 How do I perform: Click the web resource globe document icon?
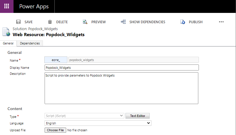point(6,32)
